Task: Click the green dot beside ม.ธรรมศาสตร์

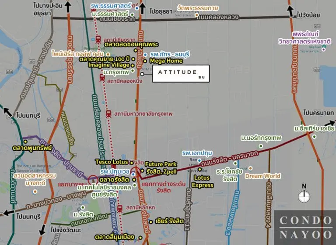Action: click(133, 14)
